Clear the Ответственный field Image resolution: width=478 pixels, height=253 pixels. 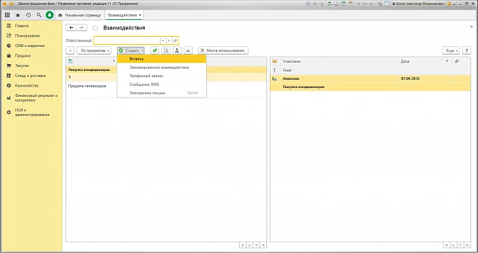click(x=169, y=40)
